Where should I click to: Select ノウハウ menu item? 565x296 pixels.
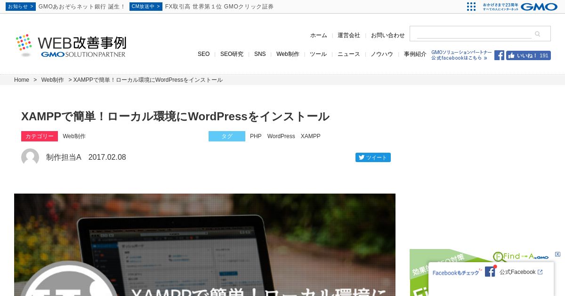(382, 54)
